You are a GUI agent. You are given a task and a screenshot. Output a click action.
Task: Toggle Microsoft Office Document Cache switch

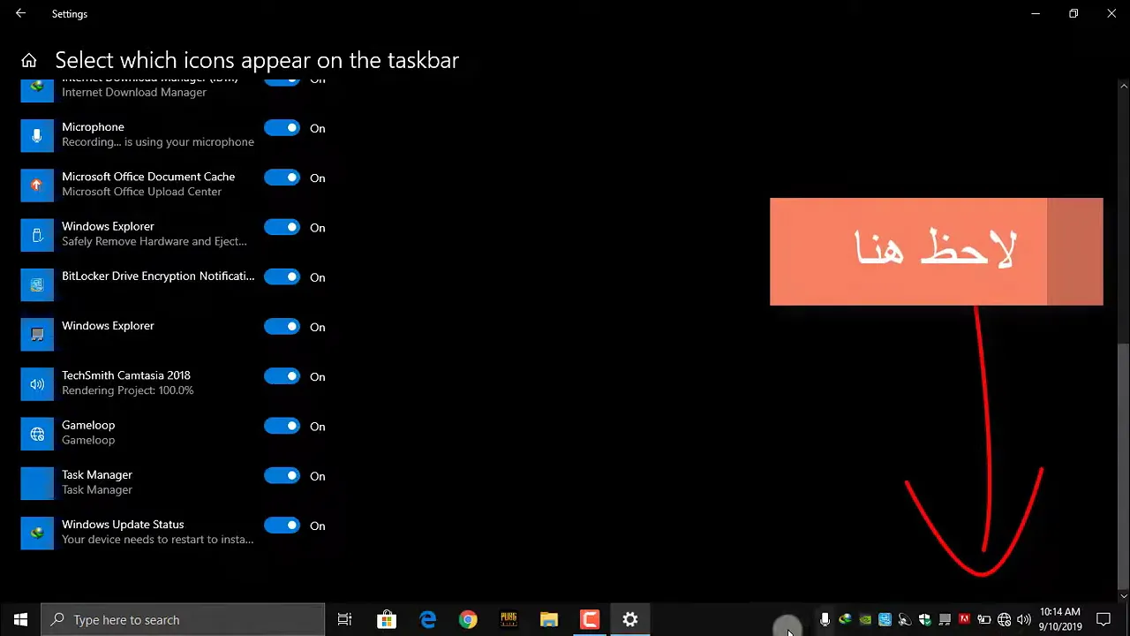(x=282, y=178)
